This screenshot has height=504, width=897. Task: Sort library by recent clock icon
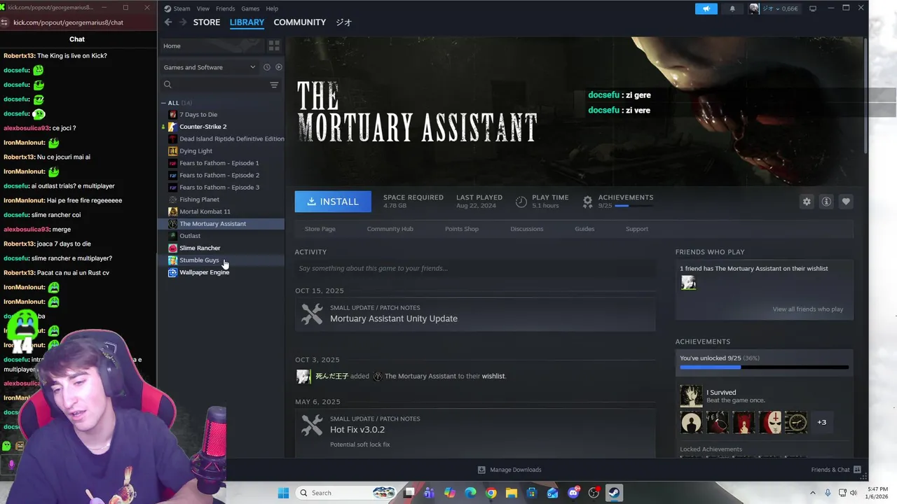tap(266, 67)
